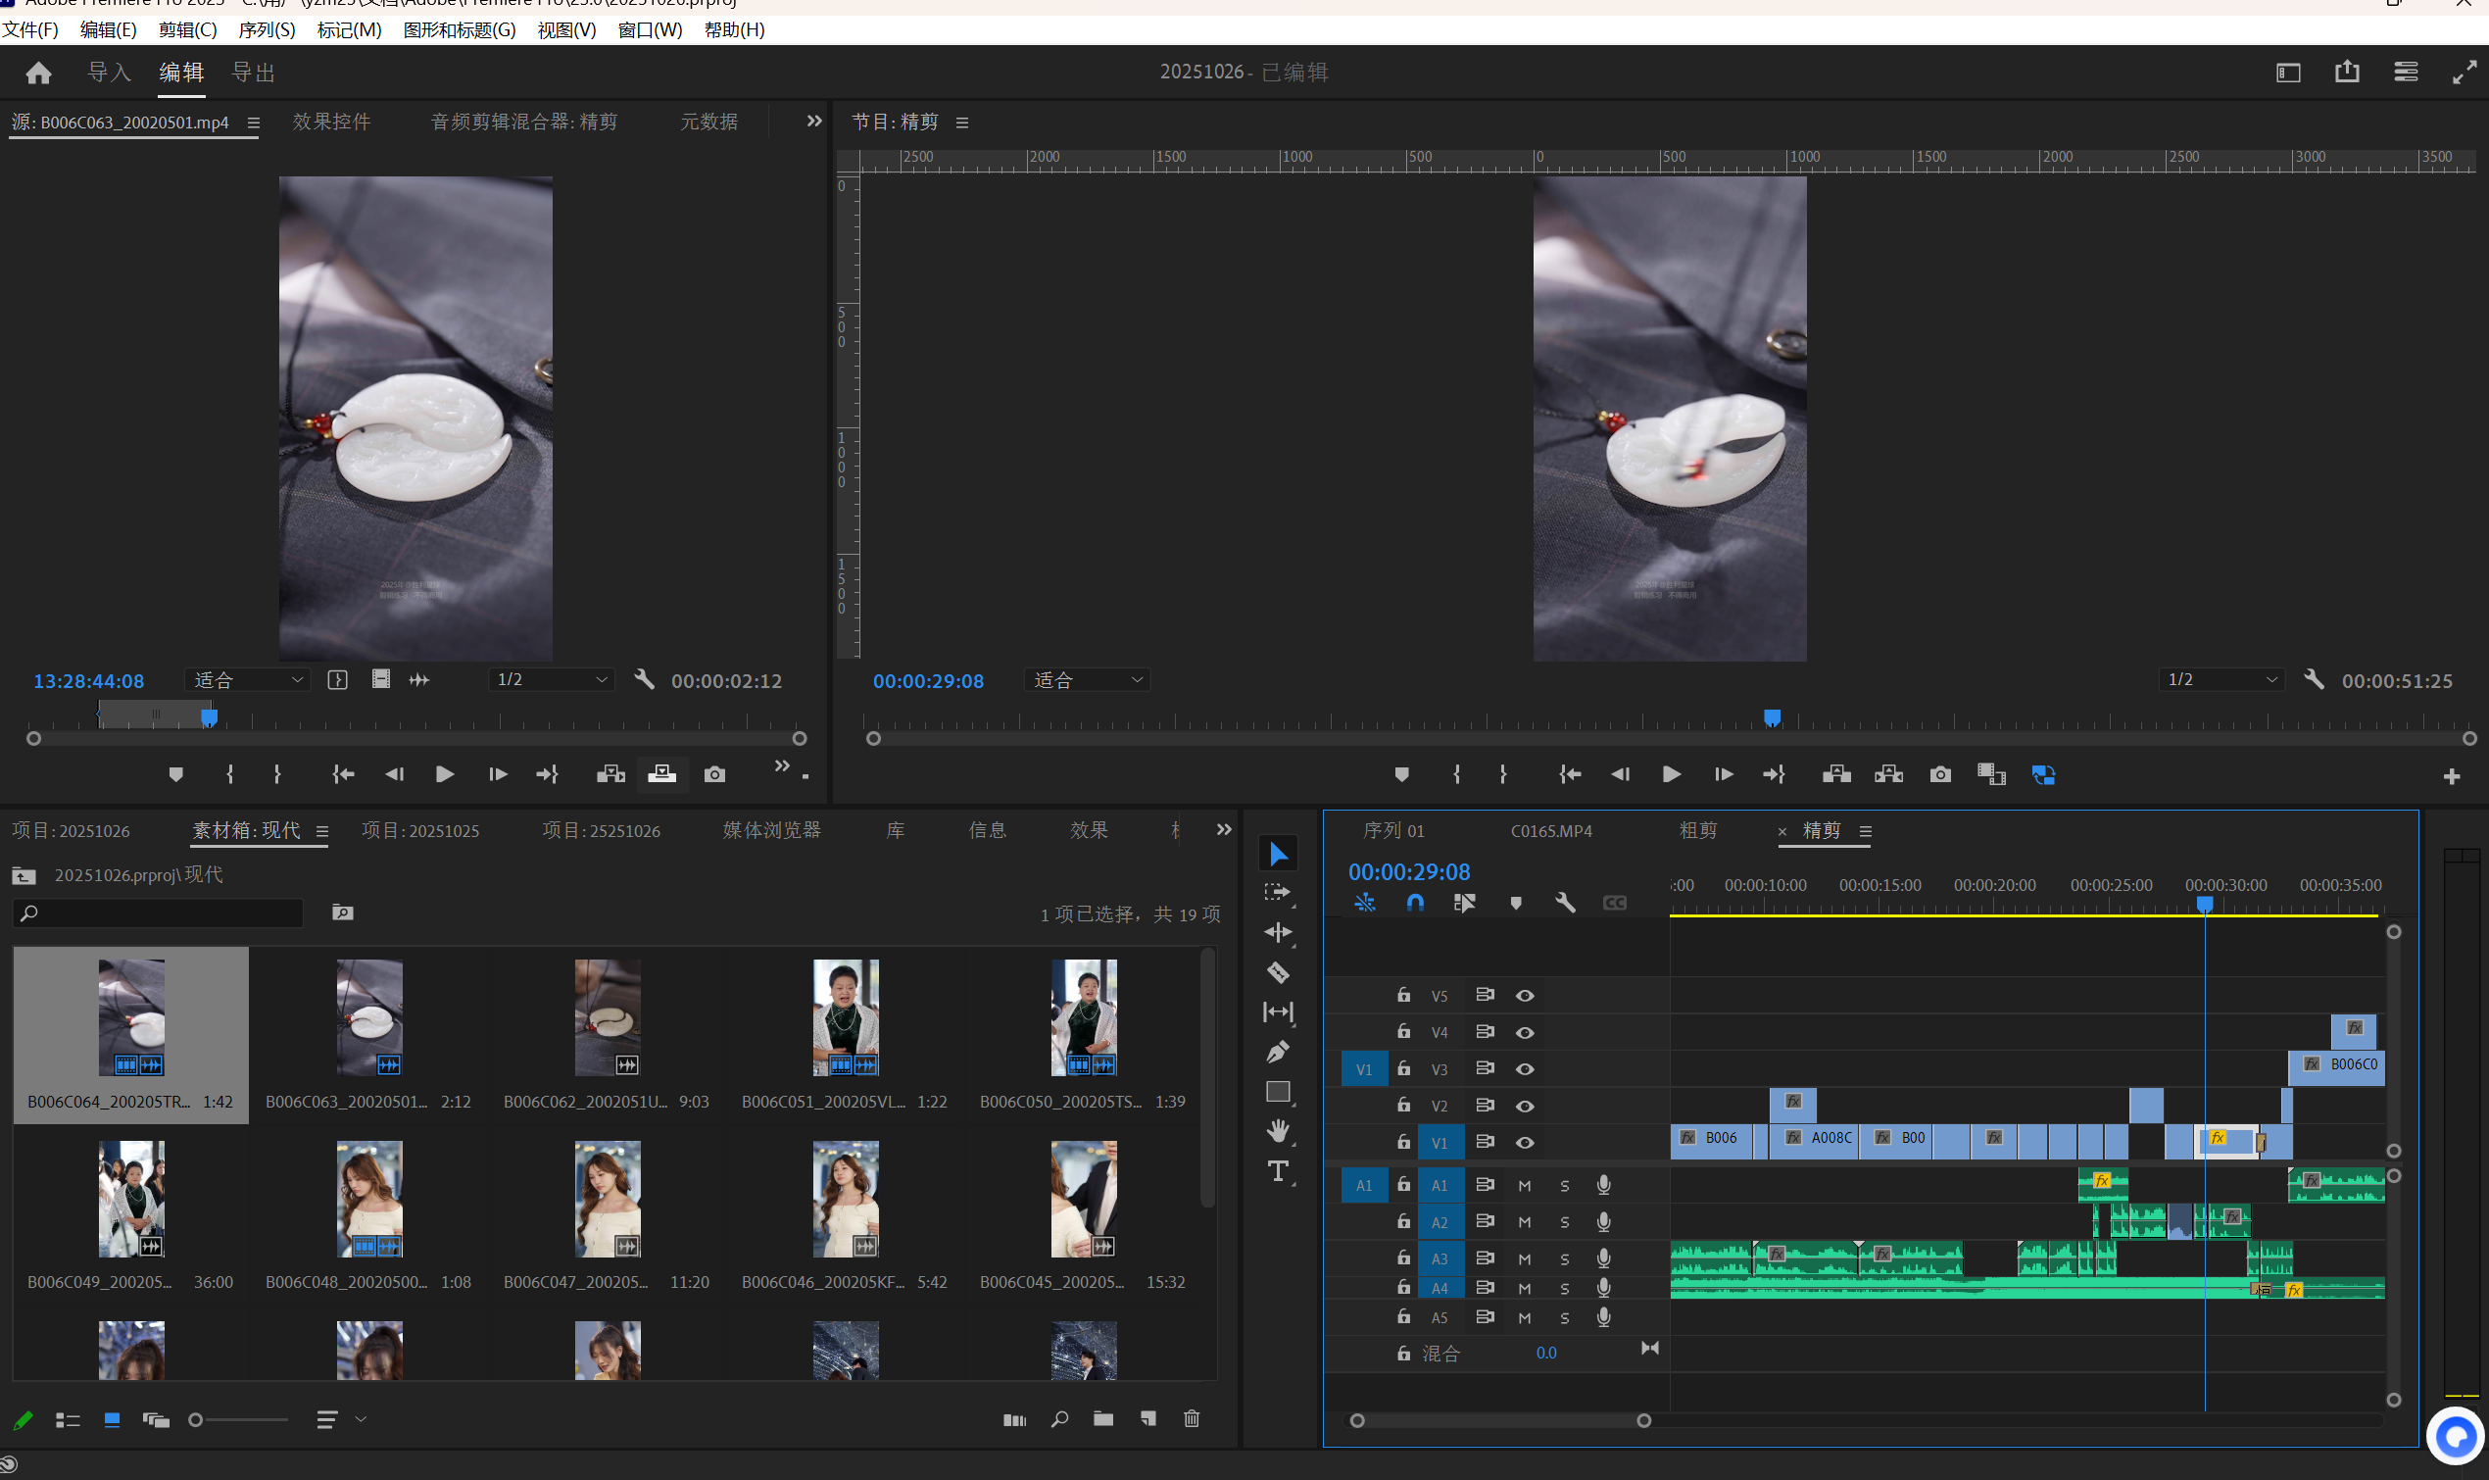Select the Razor tool in the tools panel

coord(1278,972)
